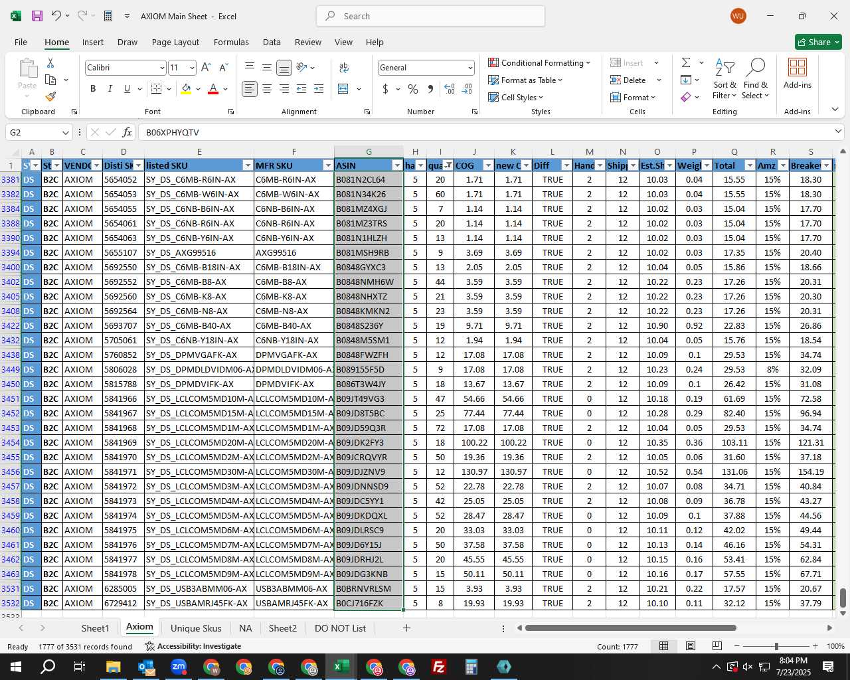
Task: Click the Comma Style icon
Action: [x=430, y=88]
